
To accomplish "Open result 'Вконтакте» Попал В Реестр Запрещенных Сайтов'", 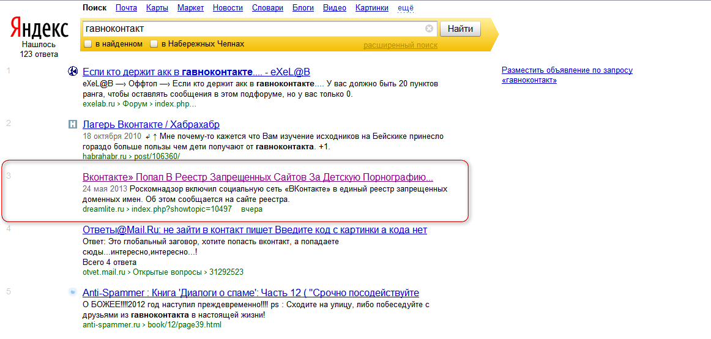I will 258,177.
